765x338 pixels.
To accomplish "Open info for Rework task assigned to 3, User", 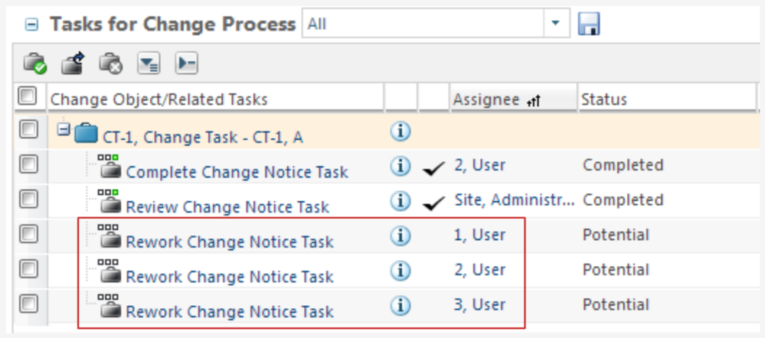I will click(400, 305).
